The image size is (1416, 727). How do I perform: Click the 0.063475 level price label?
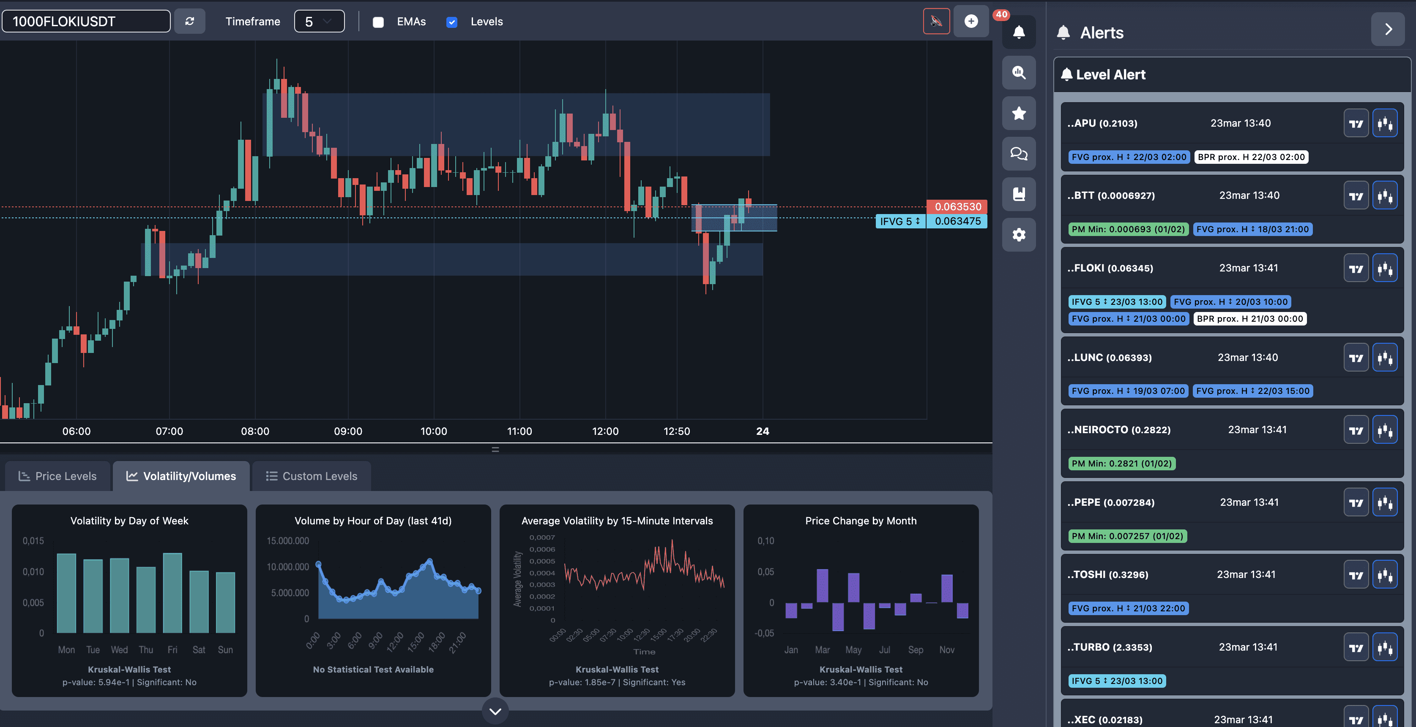pos(957,221)
